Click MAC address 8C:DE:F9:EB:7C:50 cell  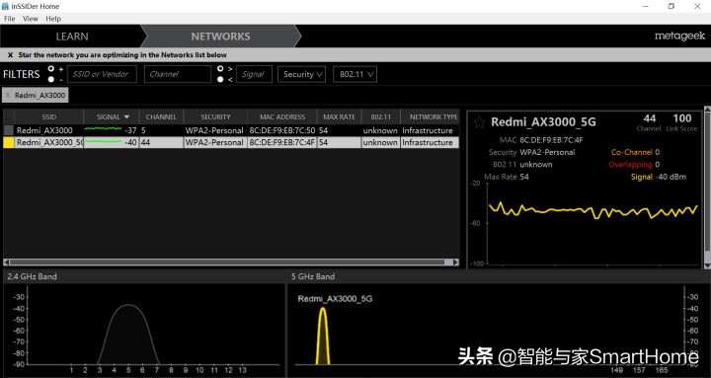(282, 130)
